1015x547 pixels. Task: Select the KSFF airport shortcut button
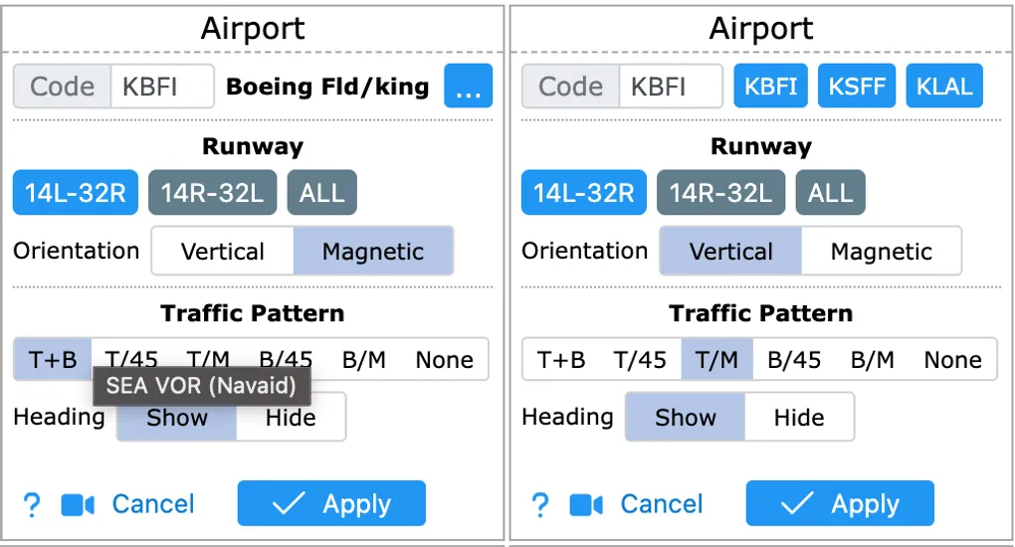click(x=857, y=87)
